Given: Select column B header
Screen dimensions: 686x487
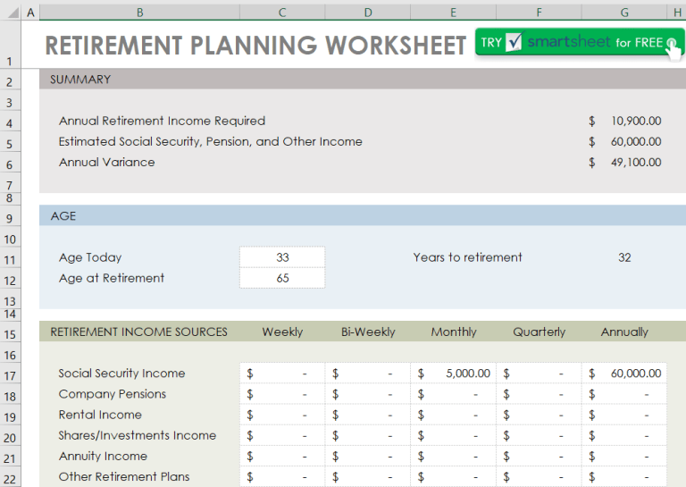Looking at the screenshot, I should pos(139,13).
